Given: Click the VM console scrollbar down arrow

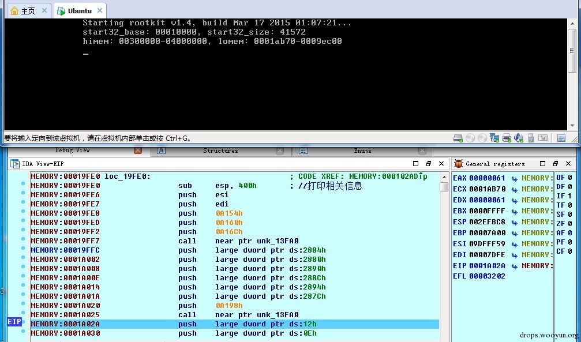Looking at the screenshot, I should 573,126.
